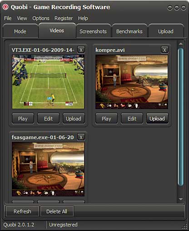The height and width of the screenshot is (231, 189).
Task: Click the scrollbar up arrow
Action: tap(181, 44)
